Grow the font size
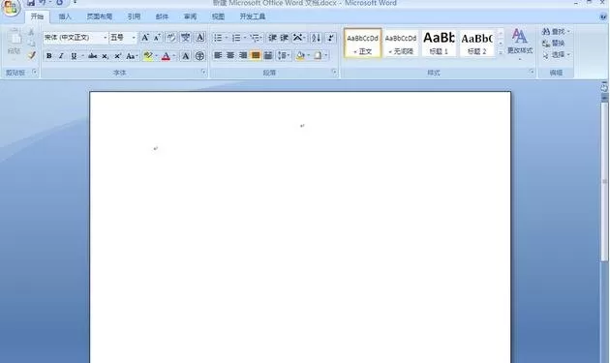 click(144, 38)
